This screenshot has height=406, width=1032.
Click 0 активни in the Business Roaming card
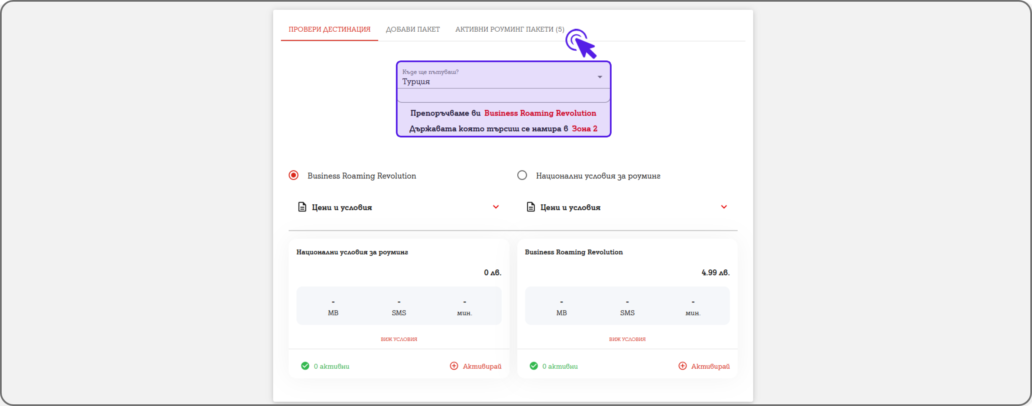click(x=560, y=366)
